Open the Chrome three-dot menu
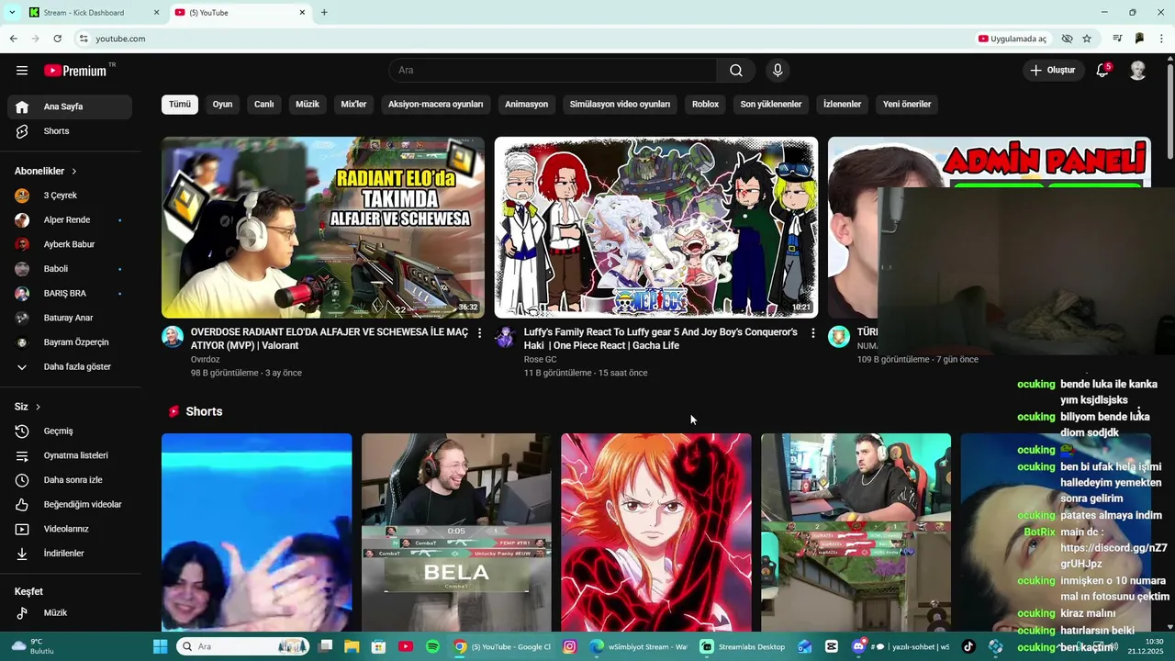 click(x=1162, y=39)
